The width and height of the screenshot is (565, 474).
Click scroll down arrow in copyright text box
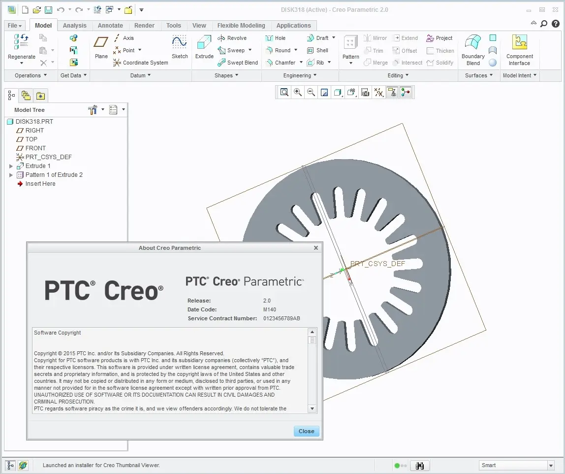(x=312, y=408)
